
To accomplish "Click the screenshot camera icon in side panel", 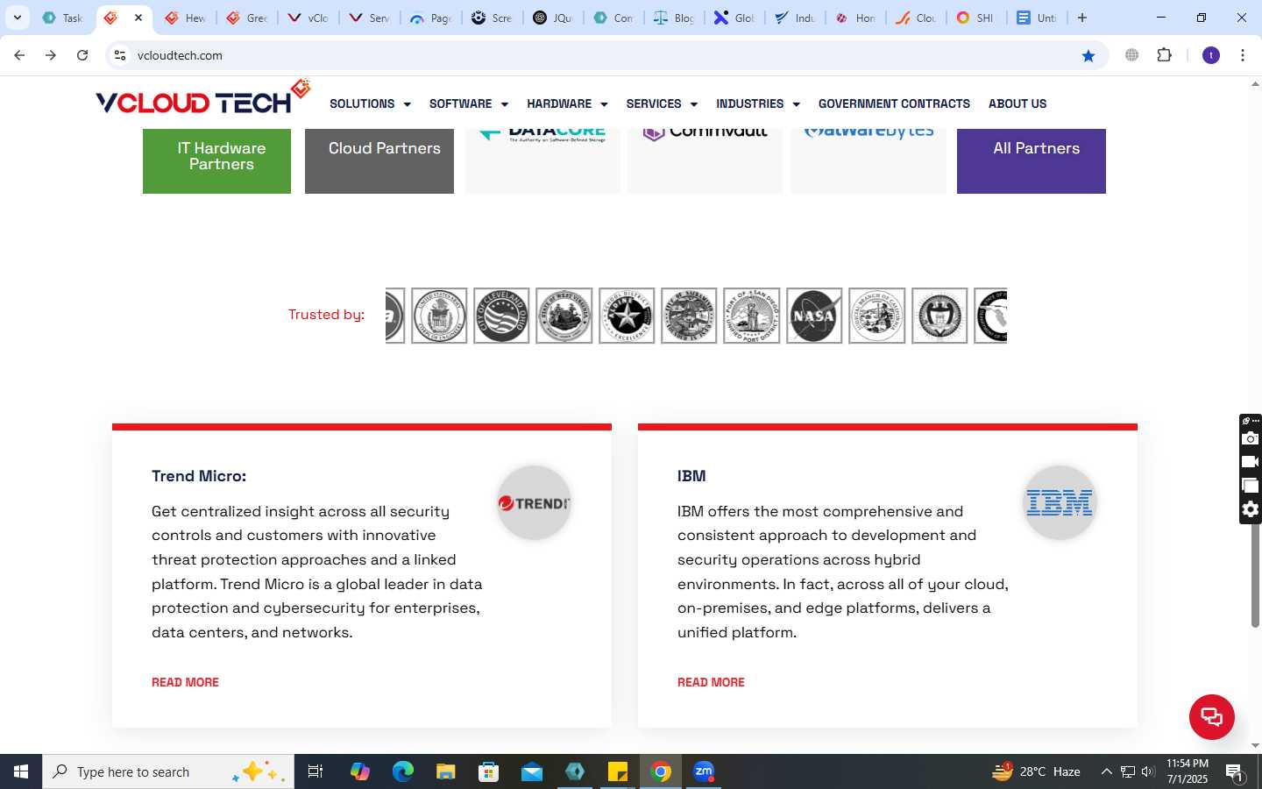I will (1251, 438).
